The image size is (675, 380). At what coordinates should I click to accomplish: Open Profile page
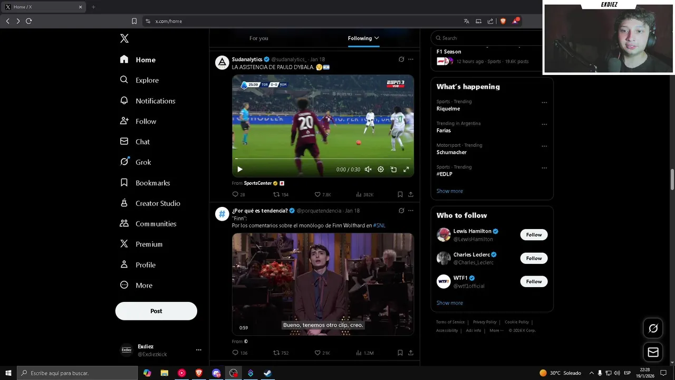pos(138,265)
